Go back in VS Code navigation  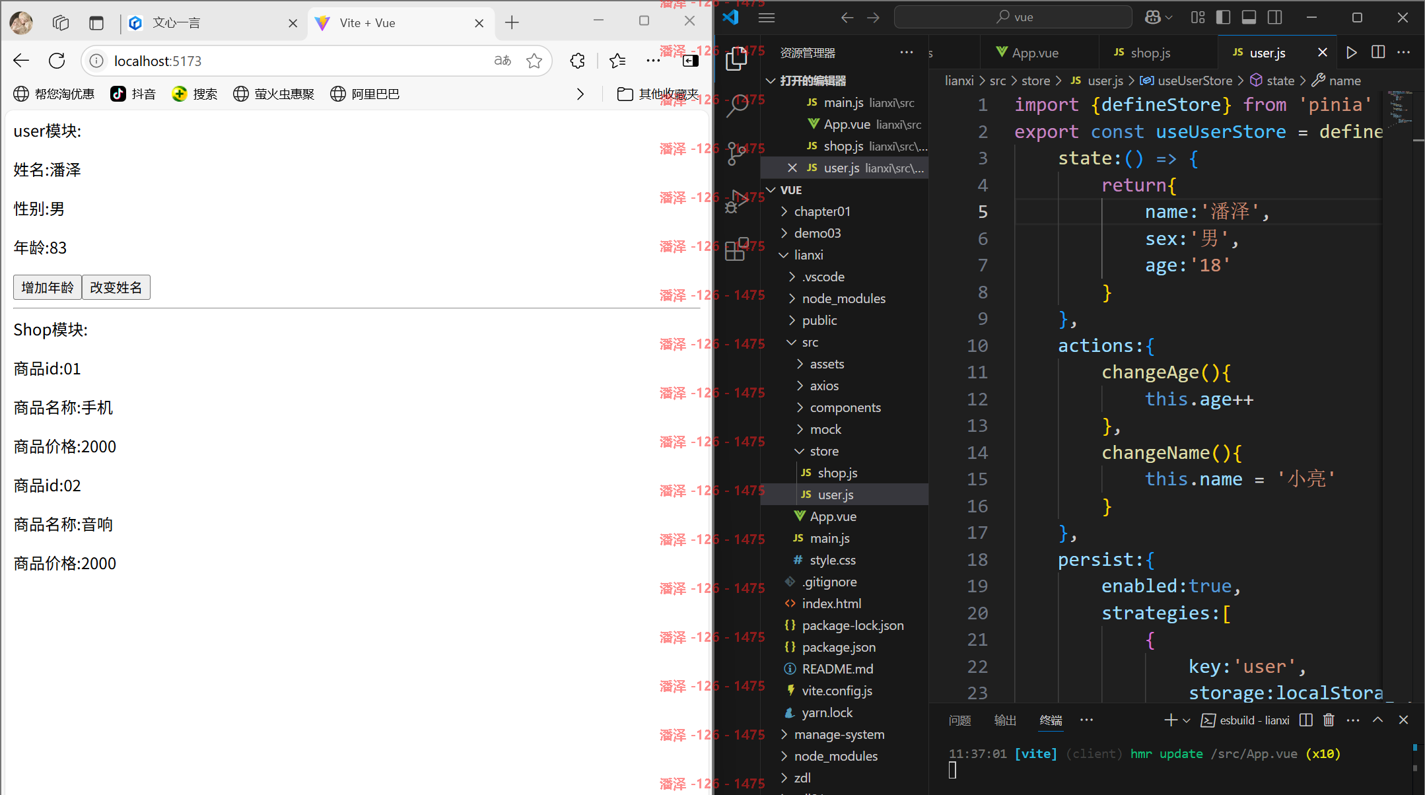(x=847, y=18)
